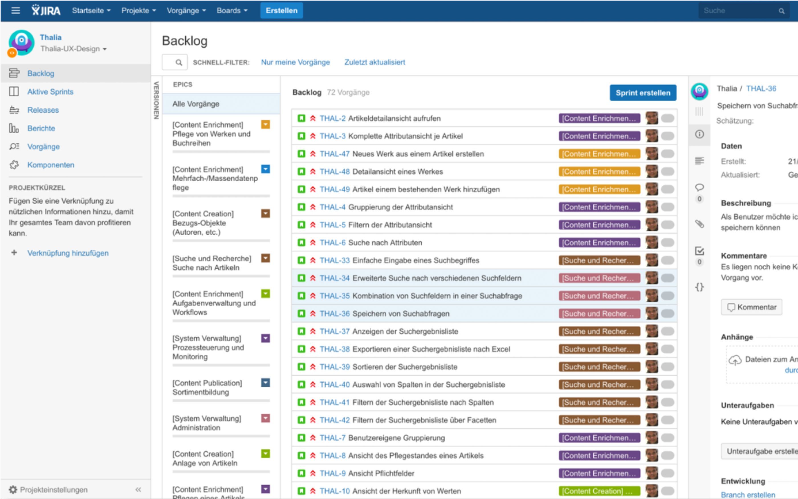Viewport: 798px width, 499px height.
Task: Enable the Zuletzt aktualisiert quick filter
Action: 374,62
